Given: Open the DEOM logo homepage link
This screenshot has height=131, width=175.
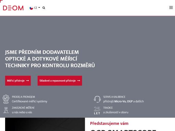Looking at the screenshot, I should [x=13, y=8].
